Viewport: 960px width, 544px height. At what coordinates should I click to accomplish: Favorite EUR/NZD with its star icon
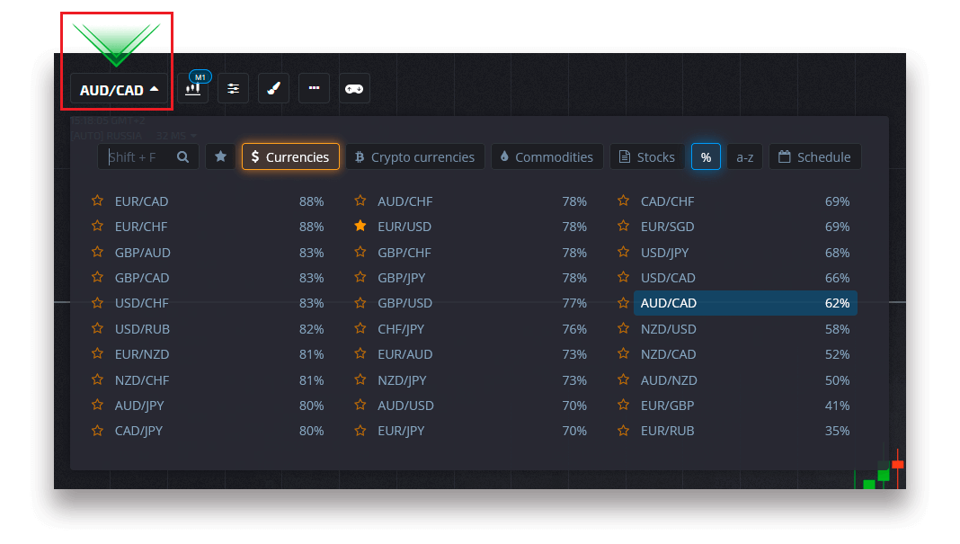coord(97,354)
